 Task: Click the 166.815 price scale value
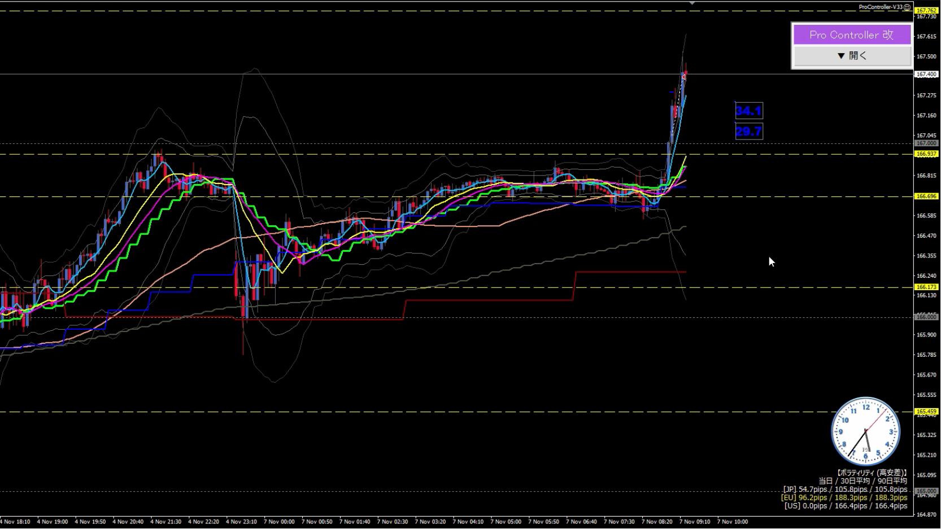tap(926, 176)
